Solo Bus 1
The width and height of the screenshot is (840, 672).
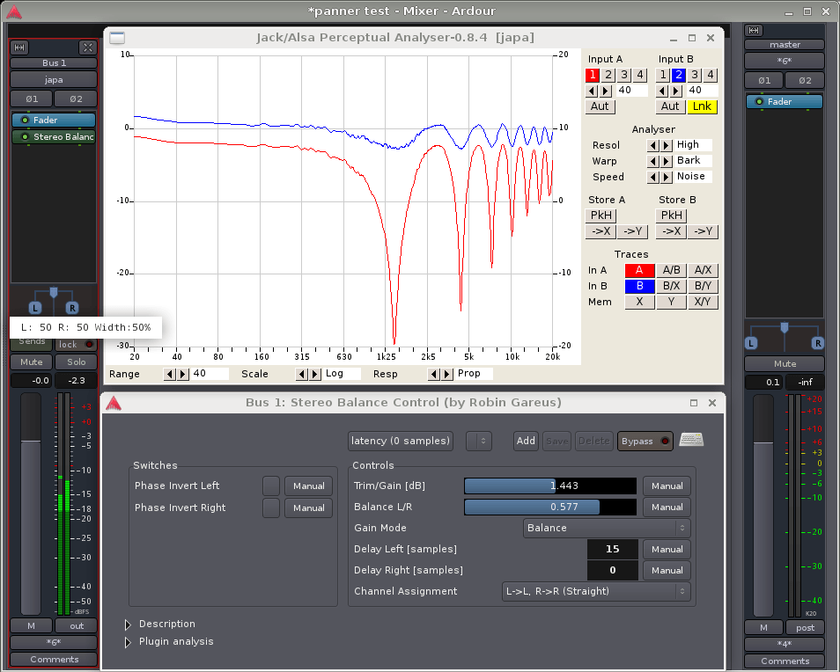(x=76, y=362)
